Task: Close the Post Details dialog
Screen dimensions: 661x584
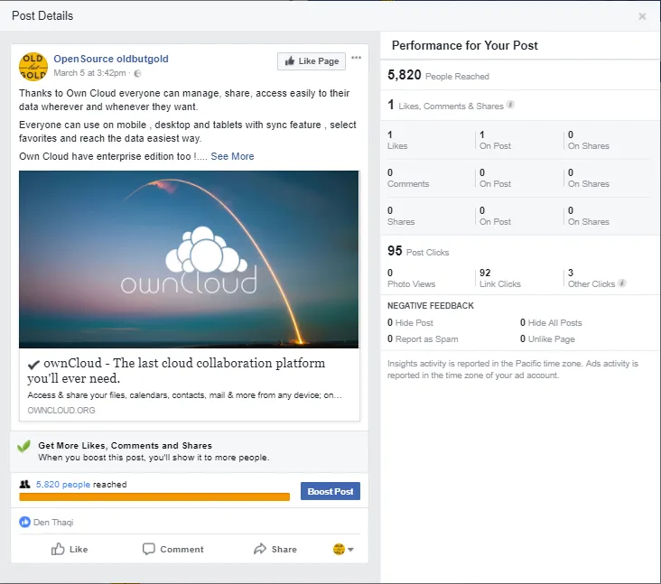Action: pyautogui.click(x=642, y=16)
